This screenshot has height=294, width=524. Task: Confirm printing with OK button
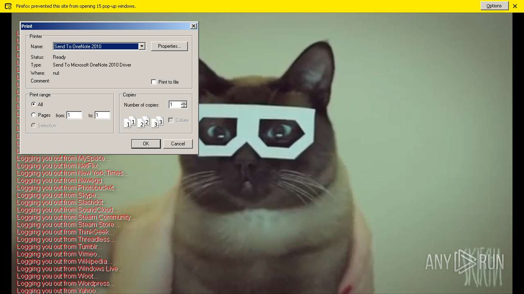tap(146, 144)
